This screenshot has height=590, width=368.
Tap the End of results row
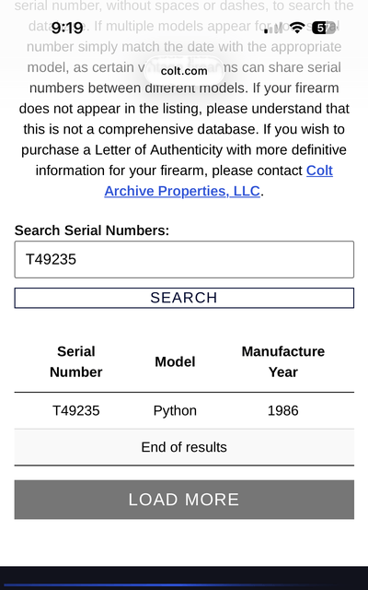184,447
